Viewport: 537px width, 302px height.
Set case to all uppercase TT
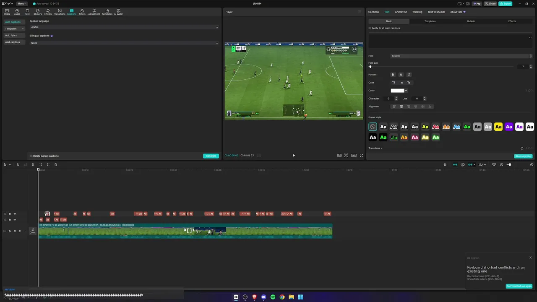[x=394, y=83]
